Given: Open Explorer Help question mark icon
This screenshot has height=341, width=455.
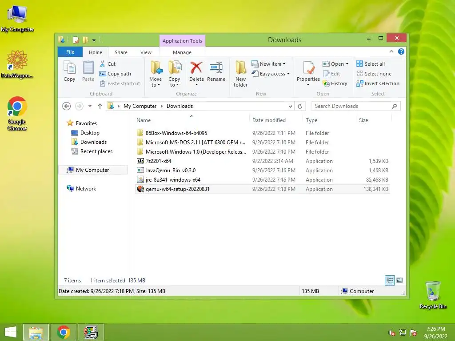Looking at the screenshot, I should click(x=401, y=52).
